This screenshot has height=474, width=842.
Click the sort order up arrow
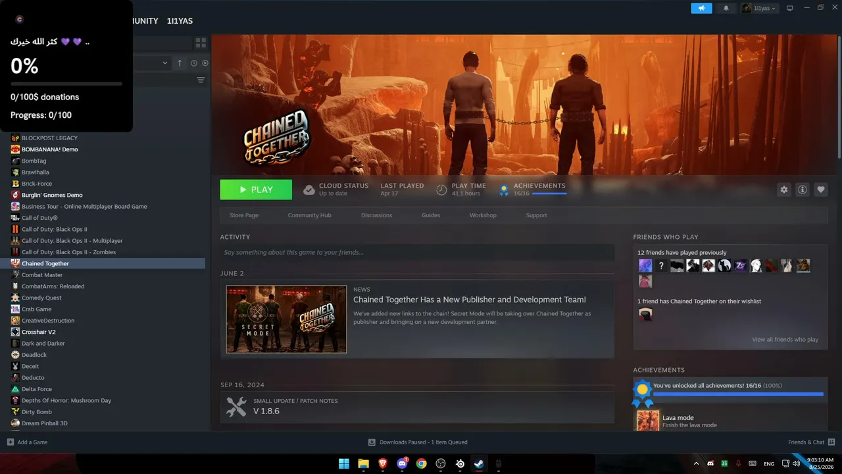coord(180,63)
